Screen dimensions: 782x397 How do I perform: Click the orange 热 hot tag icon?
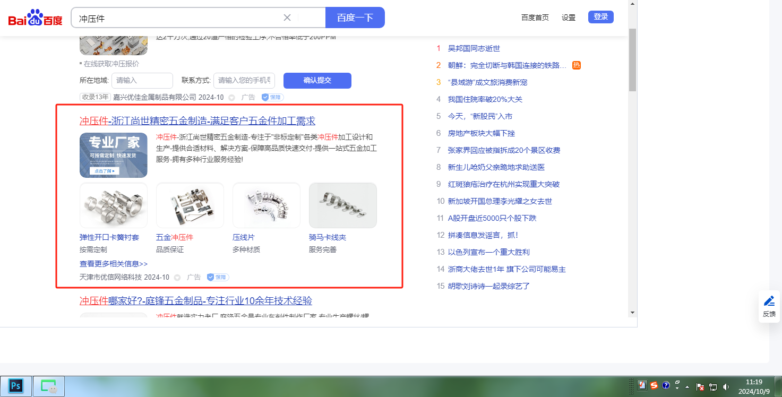point(577,65)
